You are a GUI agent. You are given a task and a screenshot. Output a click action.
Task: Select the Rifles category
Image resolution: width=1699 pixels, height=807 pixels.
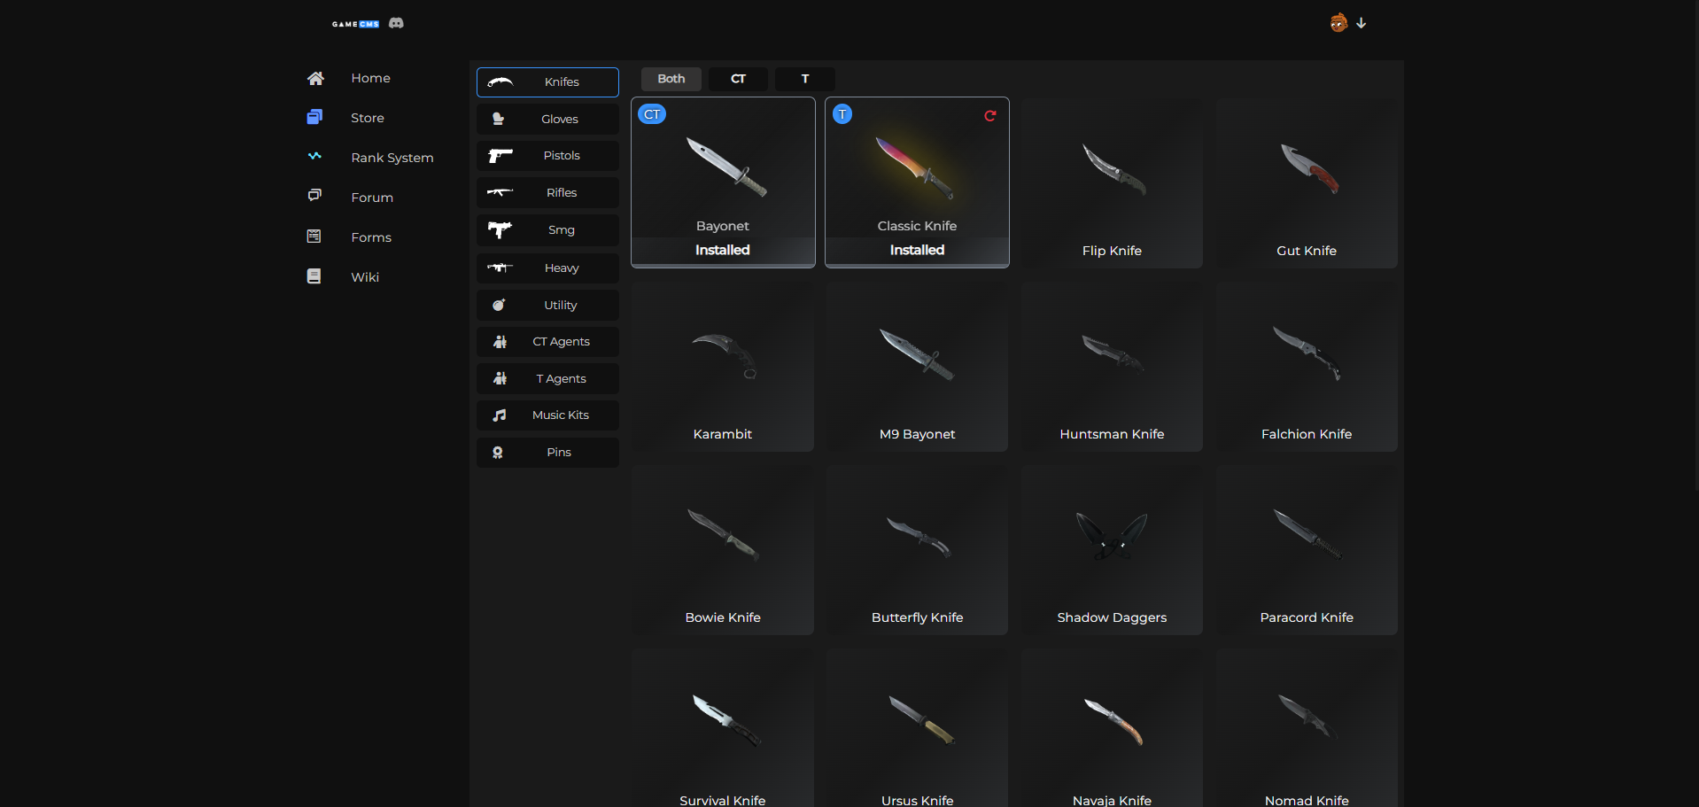(547, 192)
